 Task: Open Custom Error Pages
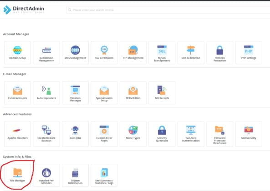click(104, 134)
